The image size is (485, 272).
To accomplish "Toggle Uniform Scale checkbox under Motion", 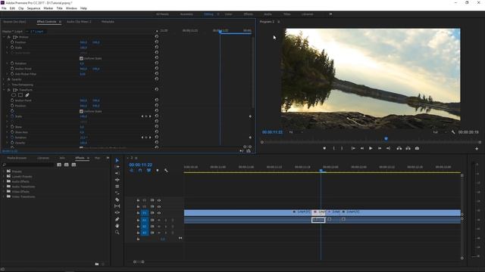I will click(81, 58).
